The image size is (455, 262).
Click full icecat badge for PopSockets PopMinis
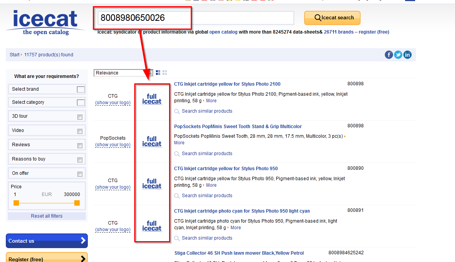[x=152, y=142]
